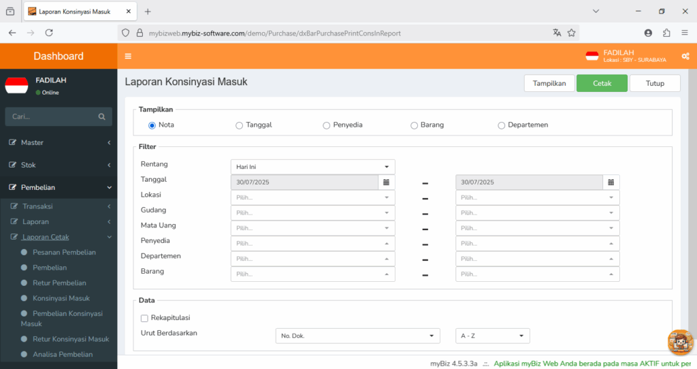Expand the Master sidebar menu
Image resolution: width=697 pixels, height=369 pixels.
(59, 143)
